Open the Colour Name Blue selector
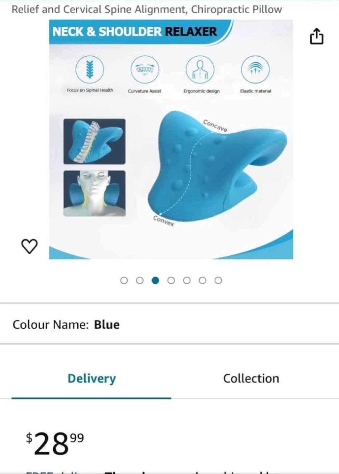Screen dimensions: 339x474 click(169, 325)
